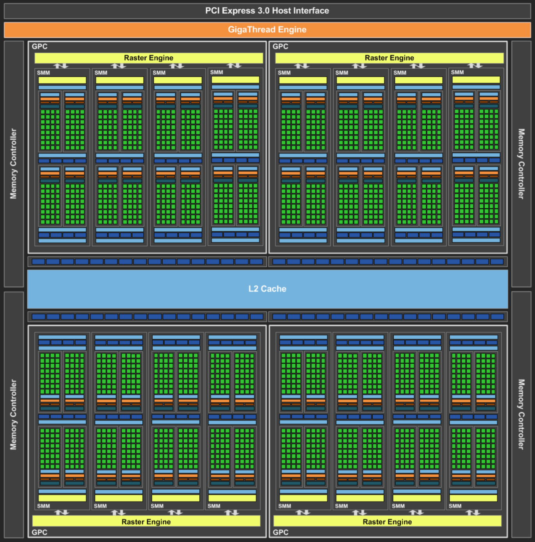The width and height of the screenshot is (535, 542).
Task: Select the rightmost SMM label in upper-right GPC
Action: click(x=457, y=72)
